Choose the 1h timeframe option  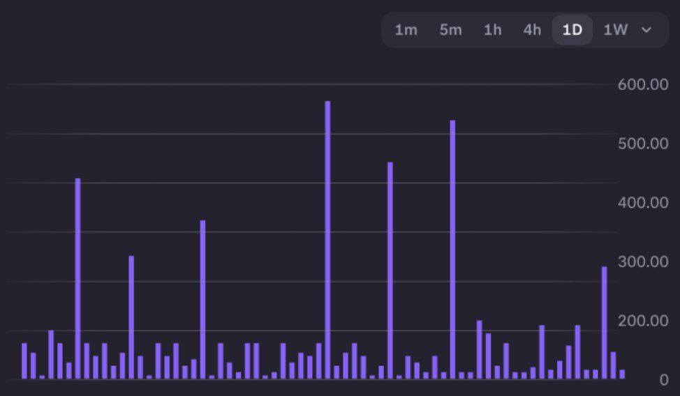coord(493,30)
